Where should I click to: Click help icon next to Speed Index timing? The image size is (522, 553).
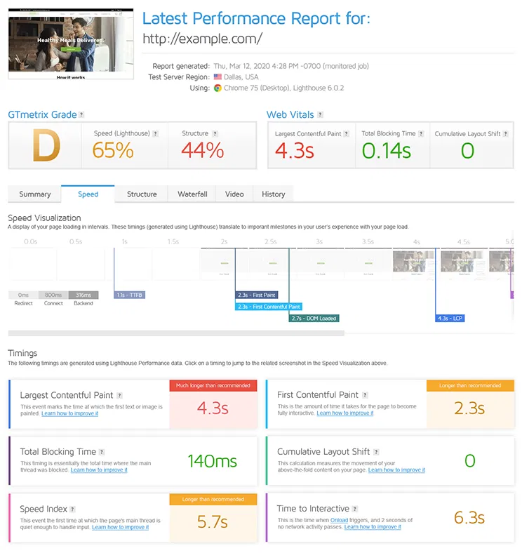(72, 509)
